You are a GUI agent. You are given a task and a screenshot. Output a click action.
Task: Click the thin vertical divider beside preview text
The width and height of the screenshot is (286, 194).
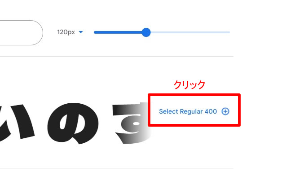152,119
